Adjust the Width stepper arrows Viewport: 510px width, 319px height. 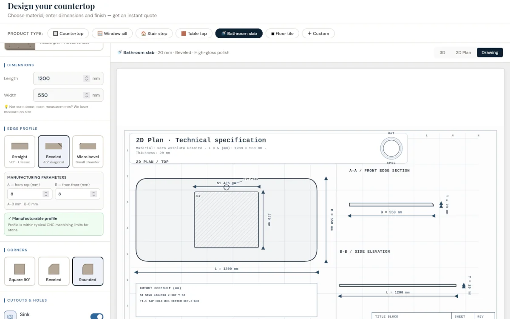pyautogui.click(x=87, y=95)
